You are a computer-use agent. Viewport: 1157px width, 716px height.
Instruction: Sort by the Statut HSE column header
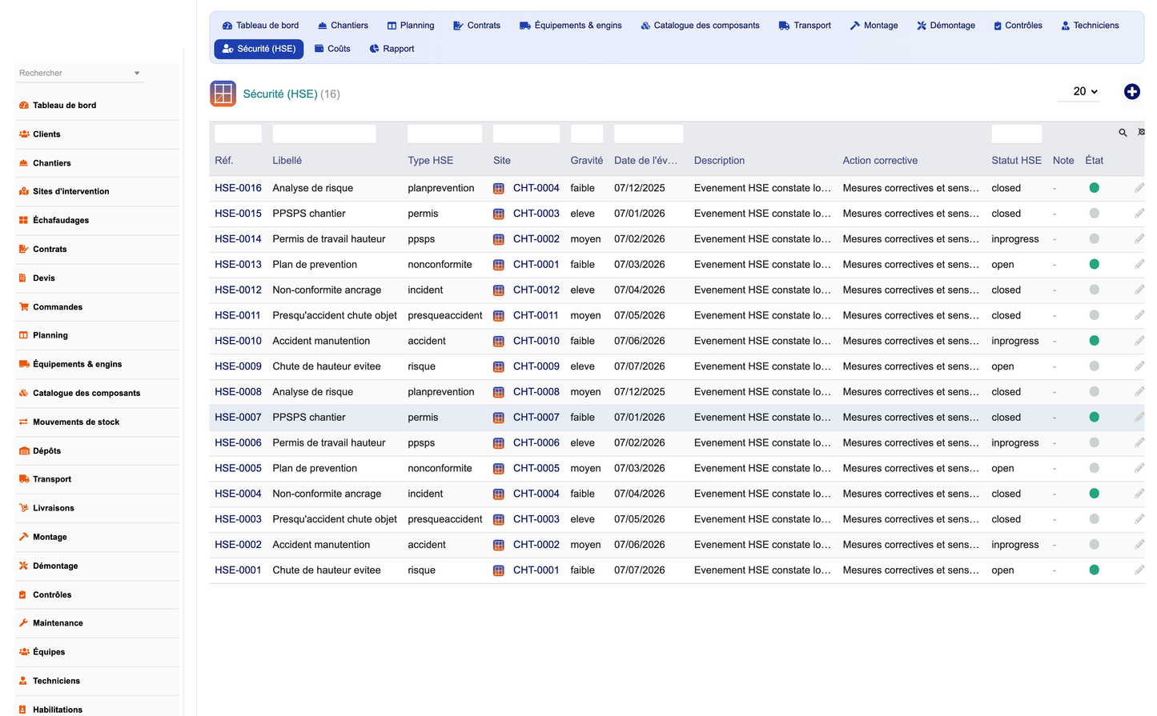click(x=1016, y=161)
